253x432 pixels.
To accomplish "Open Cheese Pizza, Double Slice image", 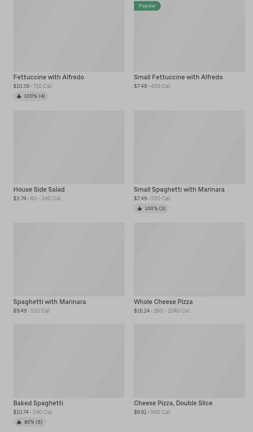I will (x=189, y=361).
